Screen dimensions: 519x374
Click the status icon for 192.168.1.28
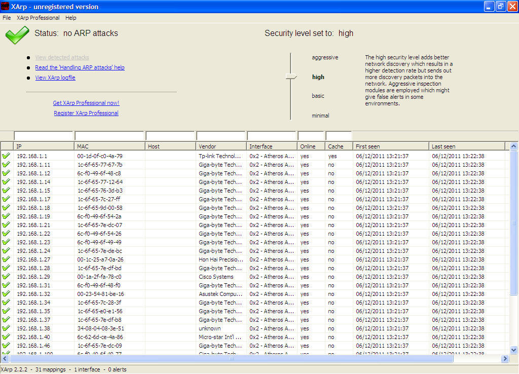6,268
